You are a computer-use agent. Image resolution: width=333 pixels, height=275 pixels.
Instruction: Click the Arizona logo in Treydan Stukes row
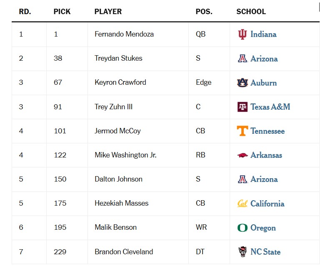242,59
